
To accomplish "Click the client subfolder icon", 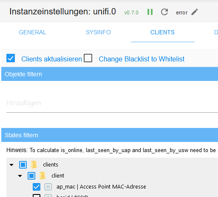I will coord(42,176).
